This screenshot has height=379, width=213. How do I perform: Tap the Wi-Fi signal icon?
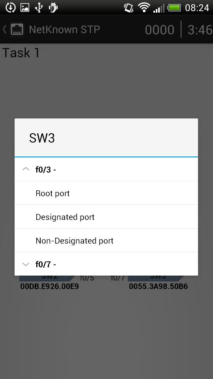[144, 8]
